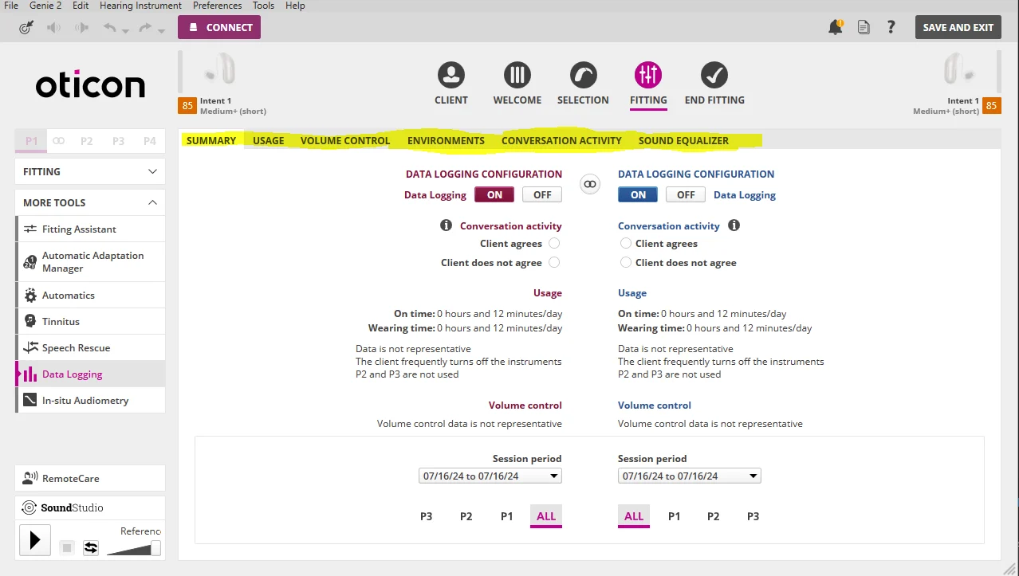Expand the FITTING section
The height and width of the screenshot is (576, 1019).
pyautogui.click(x=90, y=171)
